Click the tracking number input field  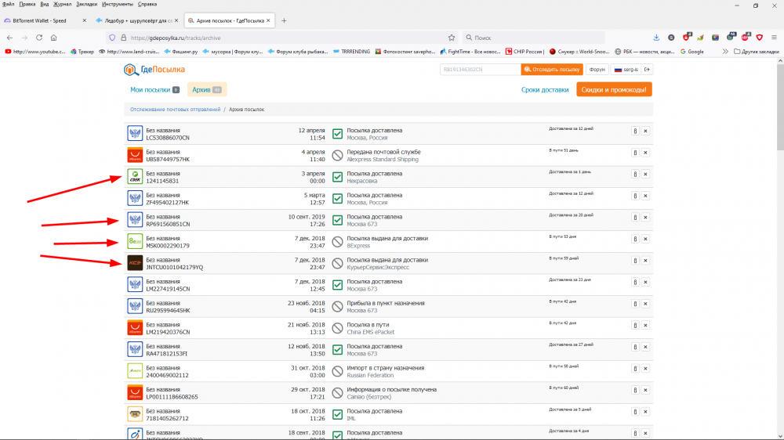(x=480, y=70)
